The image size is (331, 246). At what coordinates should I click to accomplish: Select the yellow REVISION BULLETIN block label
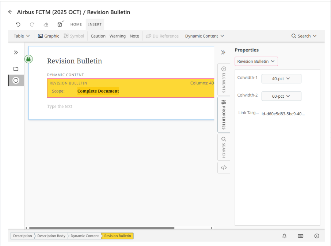pyautogui.click(x=68, y=83)
